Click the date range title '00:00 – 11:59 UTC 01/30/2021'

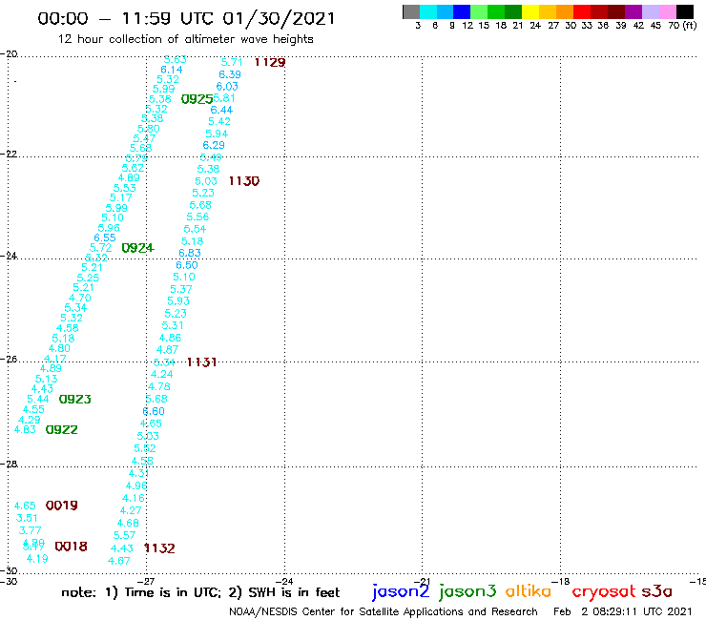coord(186,18)
